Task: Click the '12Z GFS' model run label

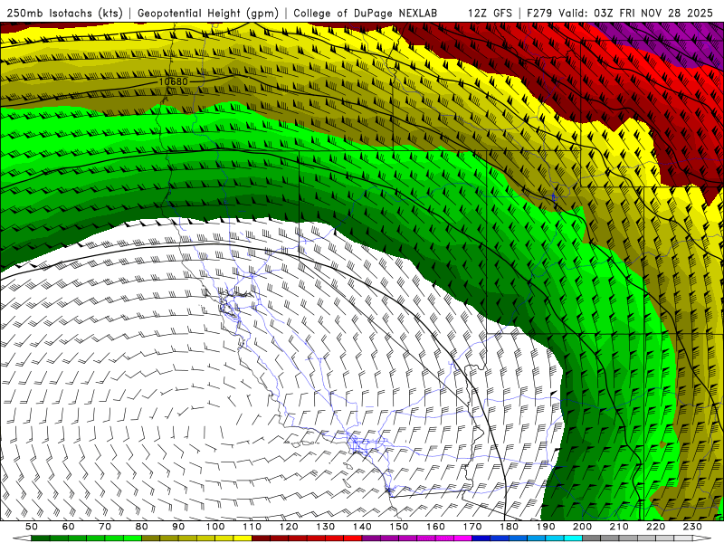Action: click(490, 13)
